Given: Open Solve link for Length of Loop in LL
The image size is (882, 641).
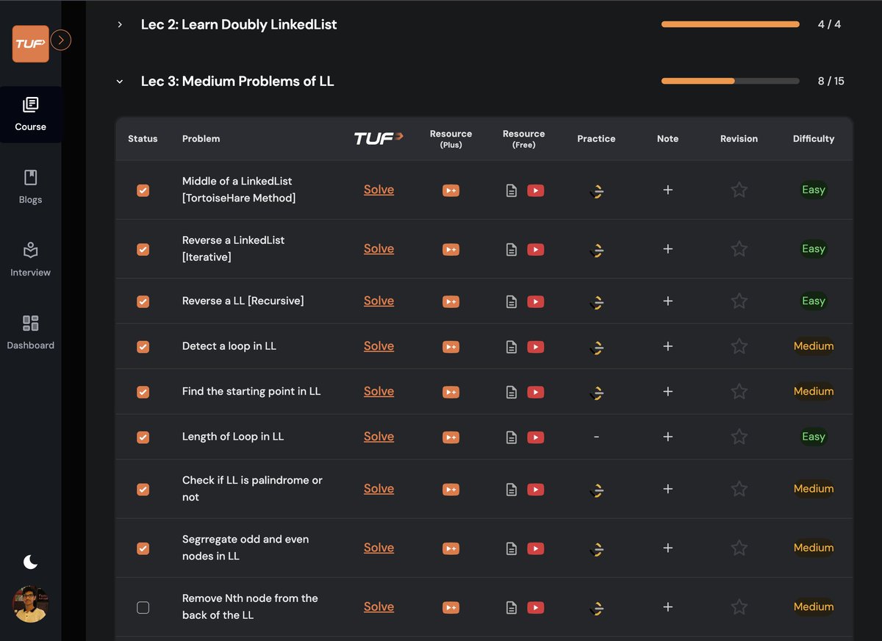Looking at the screenshot, I should point(379,437).
